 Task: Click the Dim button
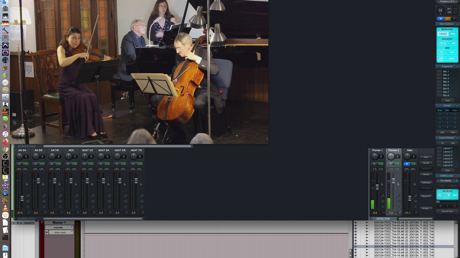point(426,157)
